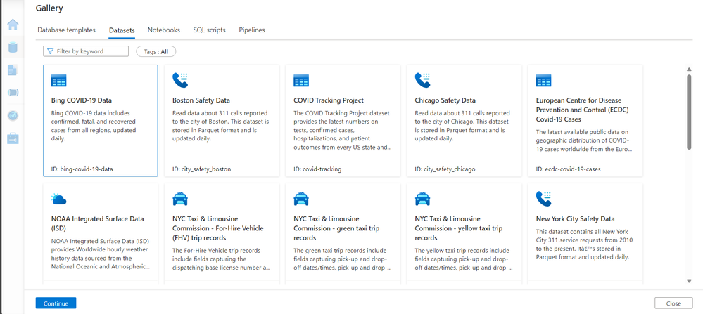Click the ID: ecdc-covid-19-cases label
The image size is (703, 314).
tap(569, 169)
